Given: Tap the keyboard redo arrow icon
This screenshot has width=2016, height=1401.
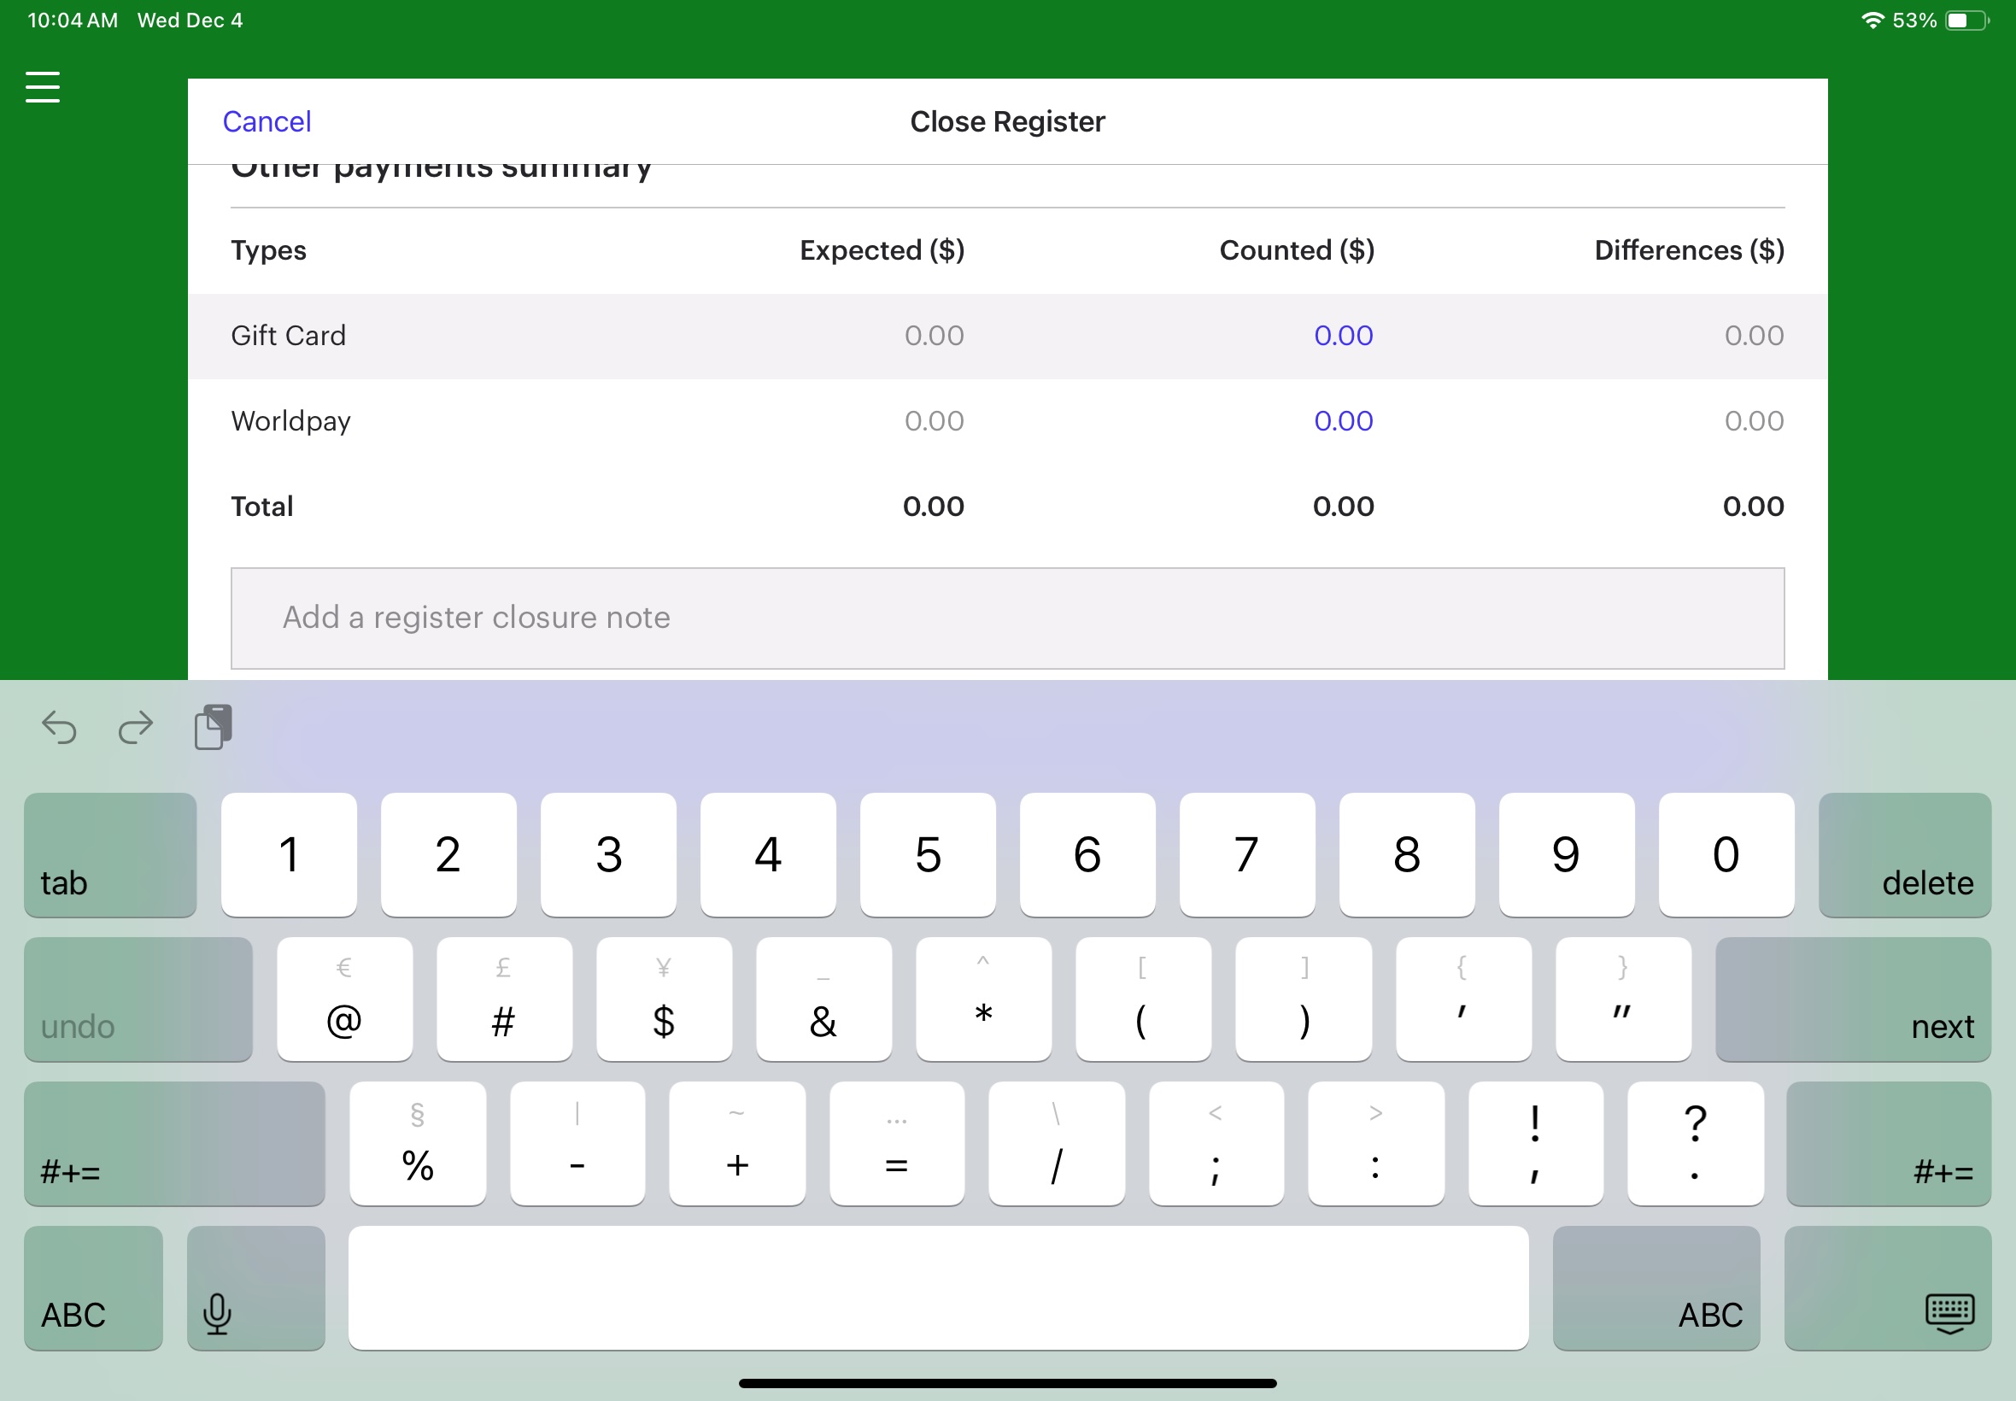Looking at the screenshot, I should [x=135, y=728].
